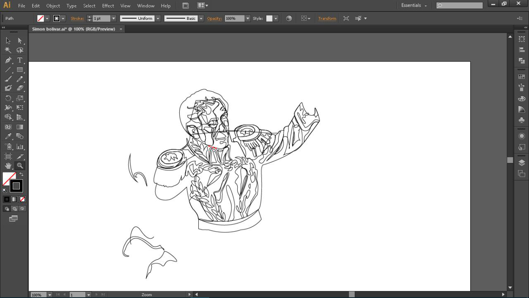Enable Draw Normal mode
Screen dimensions: 529x298
tap(7, 209)
